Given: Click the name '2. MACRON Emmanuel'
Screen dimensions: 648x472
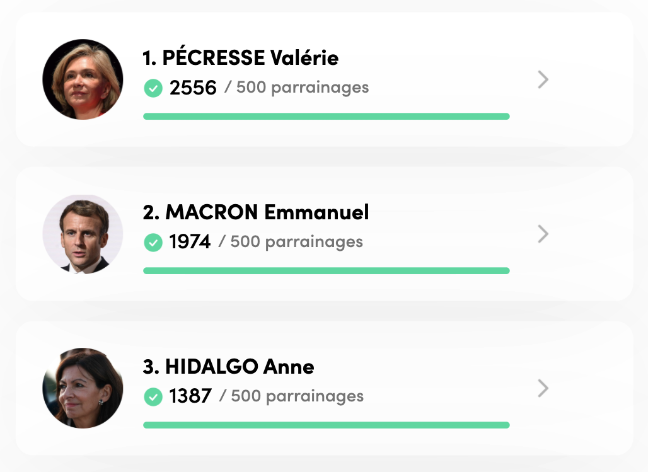Looking at the screenshot, I should click(x=256, y=212).
